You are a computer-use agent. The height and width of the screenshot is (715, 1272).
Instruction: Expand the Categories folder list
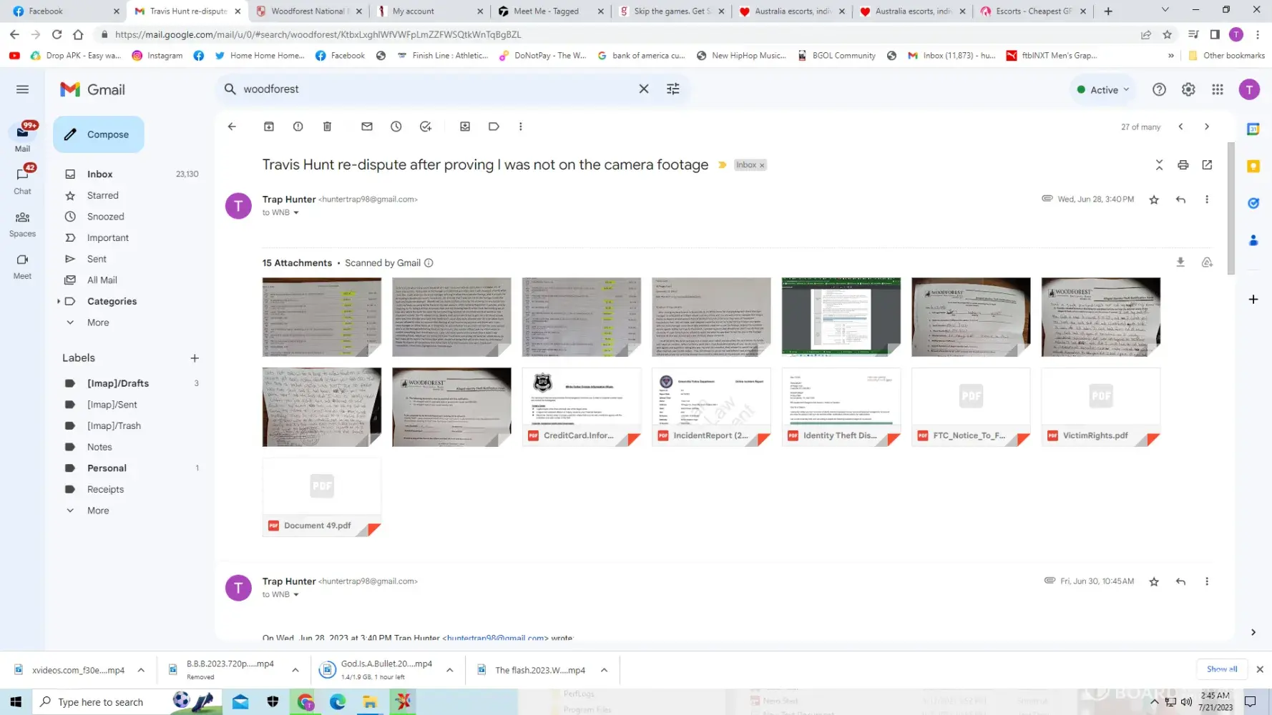tap(58, 302)
